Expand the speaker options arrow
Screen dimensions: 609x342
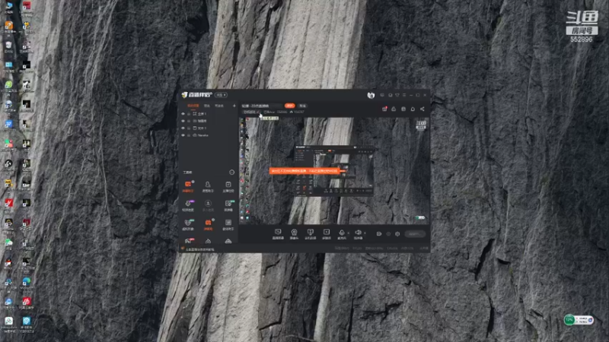click(x=365, y=233)
